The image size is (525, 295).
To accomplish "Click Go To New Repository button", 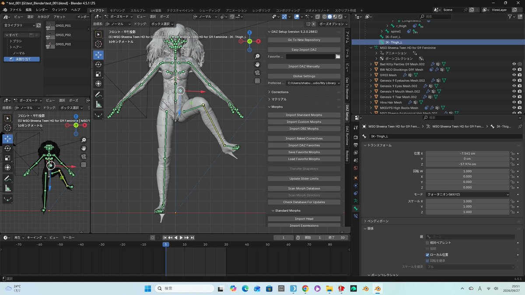I will (x=304, y=40).
